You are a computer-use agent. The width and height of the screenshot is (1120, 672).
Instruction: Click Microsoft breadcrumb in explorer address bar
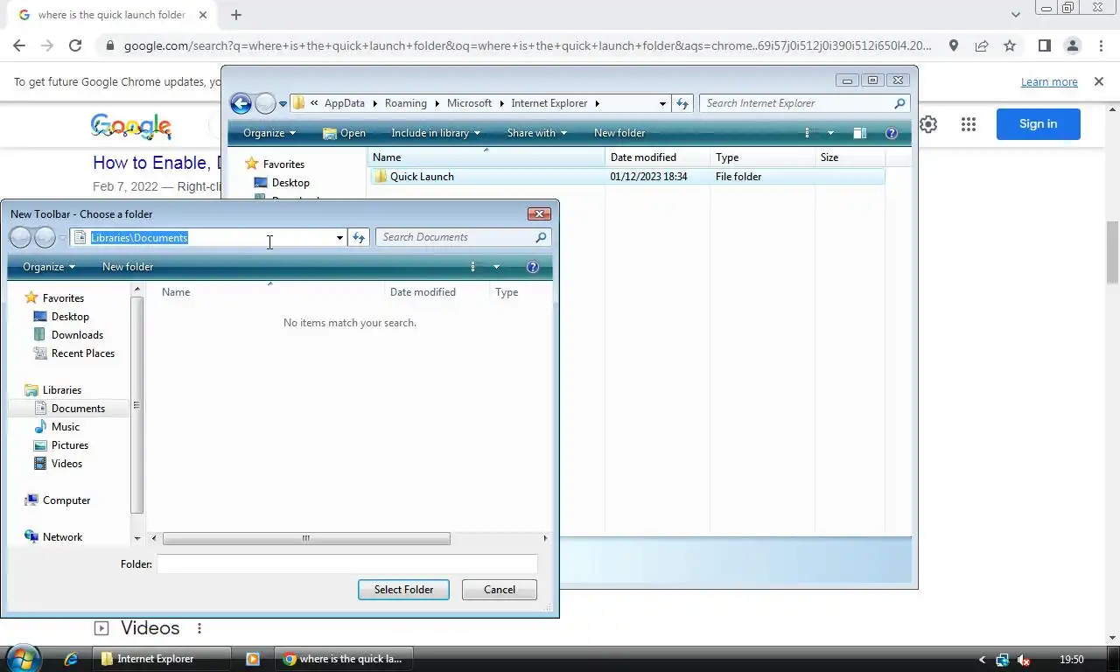coord(469,103)
